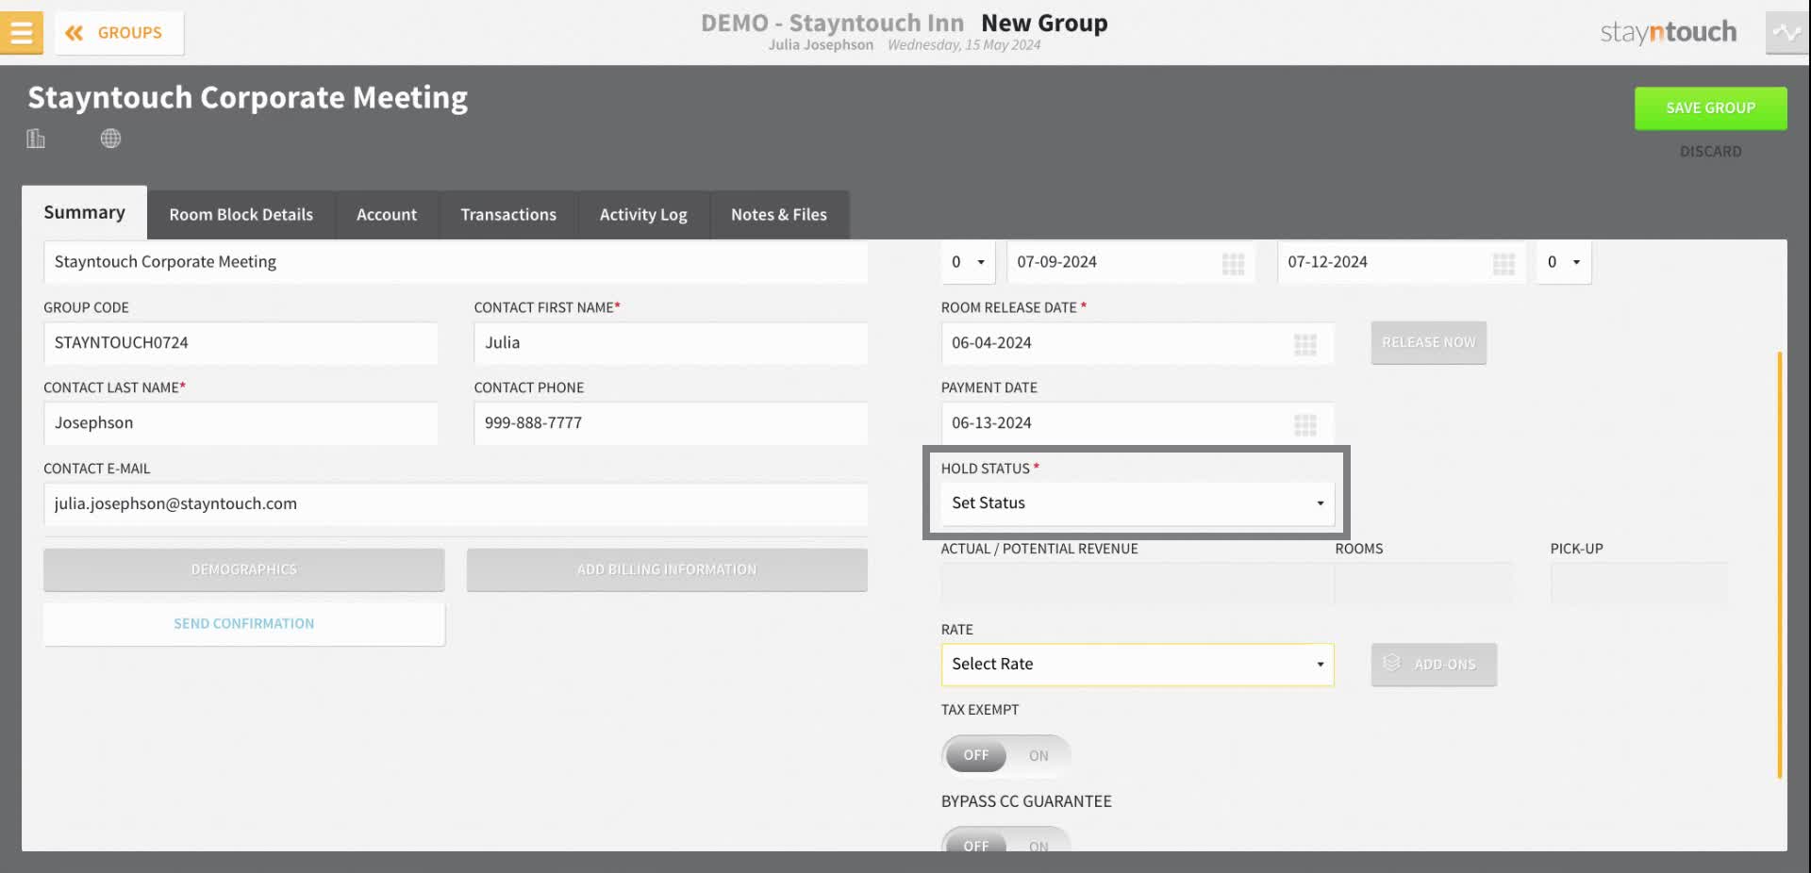
Task: Expand the Select Rate dropdown
Action: (1138, 665)
